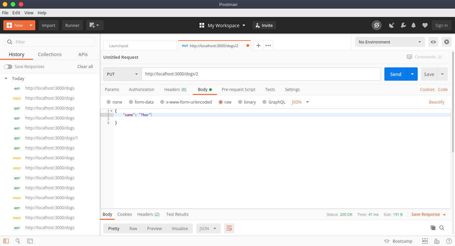Open the Save Response dropdown
This screenshot has height=246, width=455.
[x=428, y=214]
